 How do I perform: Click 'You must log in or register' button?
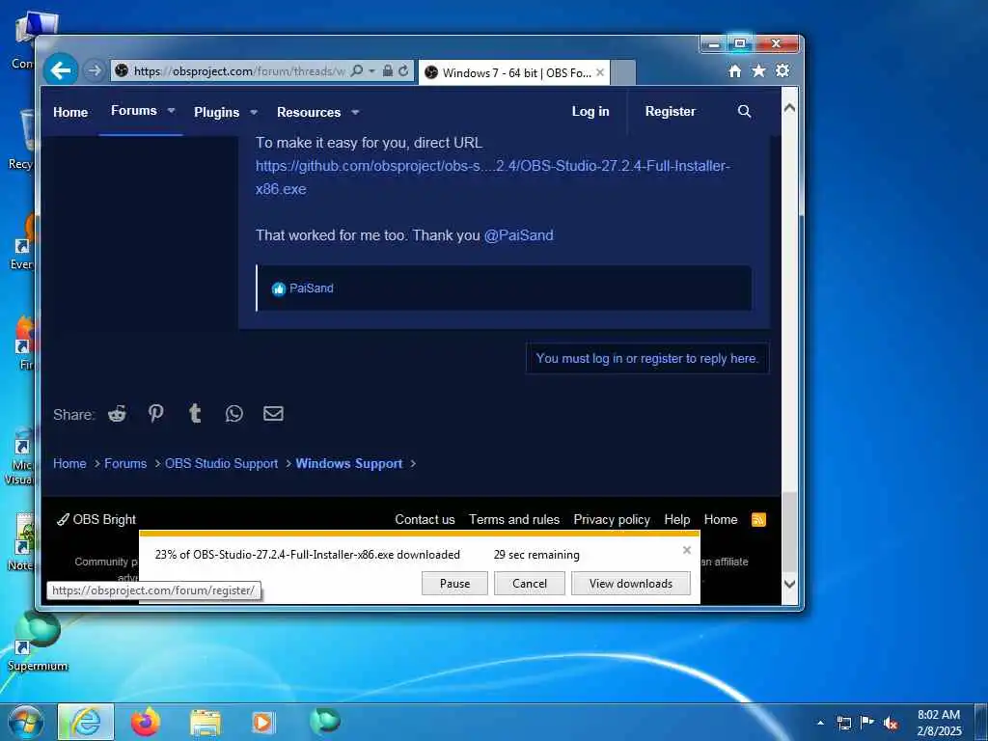coord(647,359)
